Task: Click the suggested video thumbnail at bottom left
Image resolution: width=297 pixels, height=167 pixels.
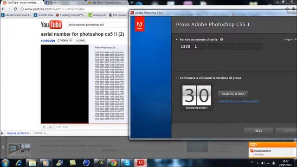Action: pyautogui.click(x=19, y=149)
